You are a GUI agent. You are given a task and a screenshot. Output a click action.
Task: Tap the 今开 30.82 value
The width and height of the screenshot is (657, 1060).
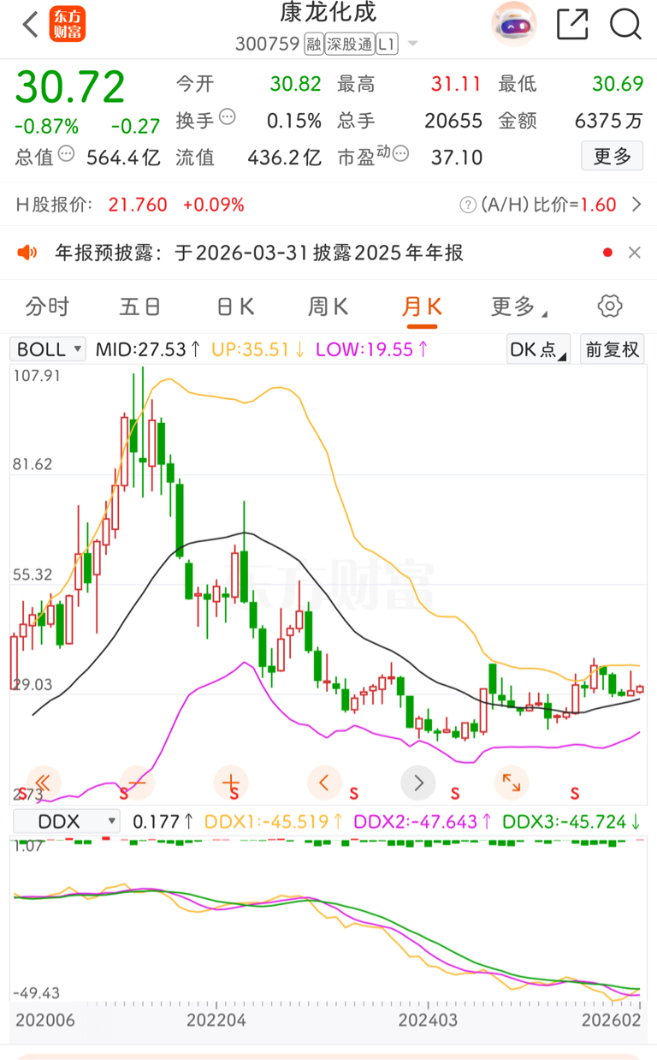[x=296, y=83]
